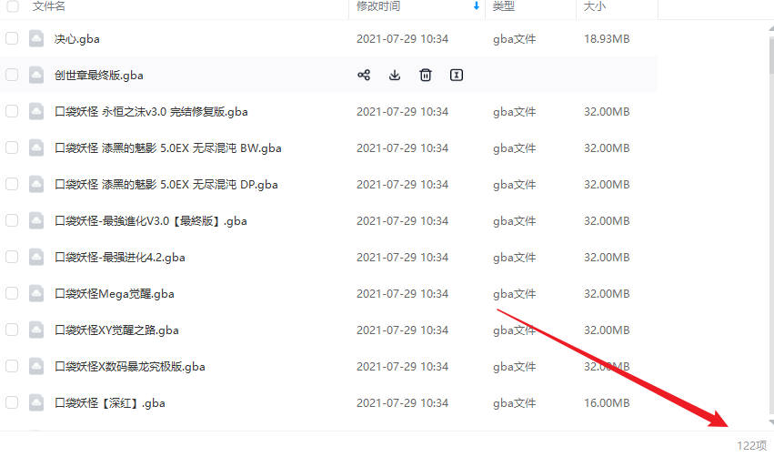This screenshot has height=457, width=774.
Task: Click the share icon for 创世章最终版.gba
Action: click(x=364, y=75)
